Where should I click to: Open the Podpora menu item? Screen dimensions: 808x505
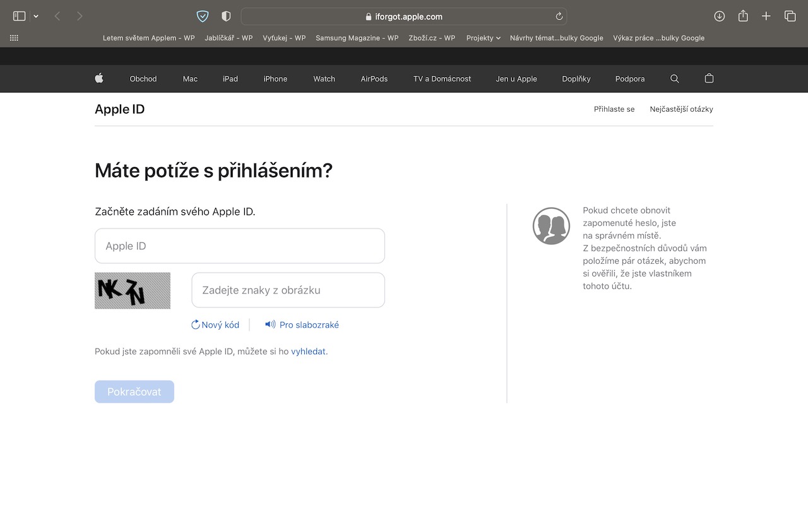[x=630, y=79]
